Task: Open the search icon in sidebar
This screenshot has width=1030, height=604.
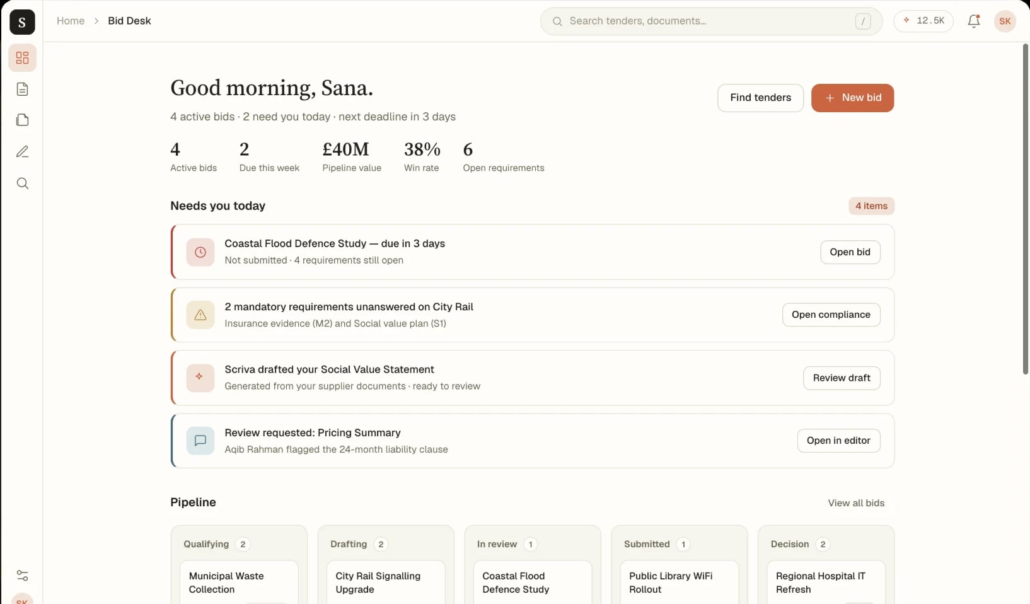Action: pos(23,183)
